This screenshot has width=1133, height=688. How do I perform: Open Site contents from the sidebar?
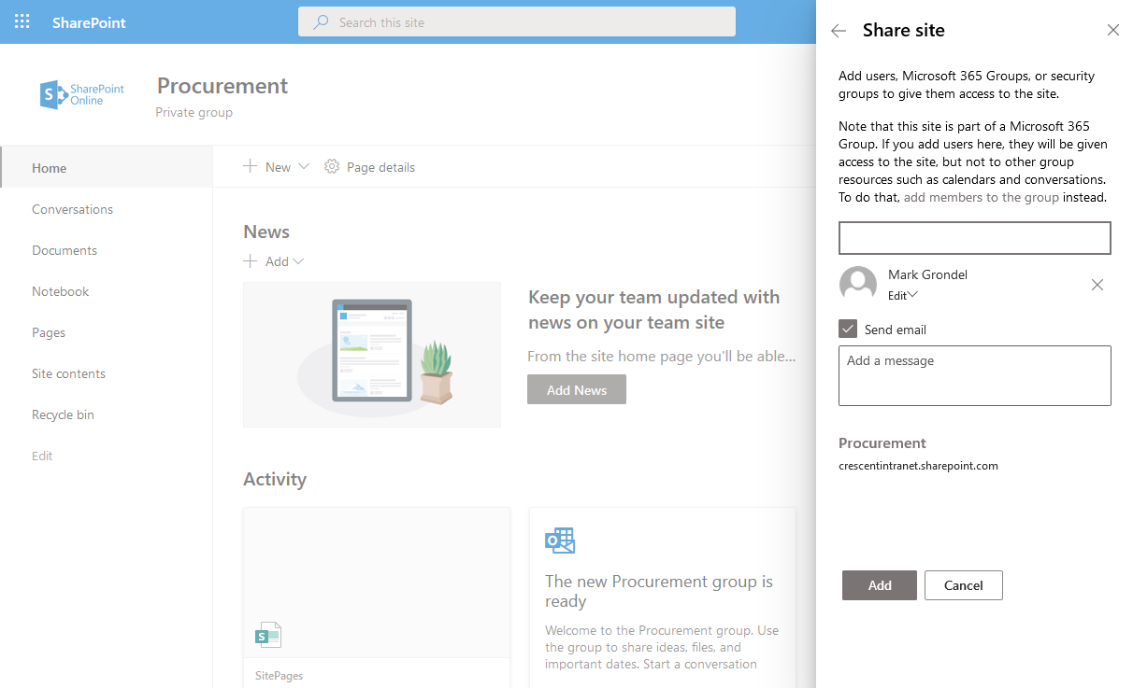pos(68,373)
